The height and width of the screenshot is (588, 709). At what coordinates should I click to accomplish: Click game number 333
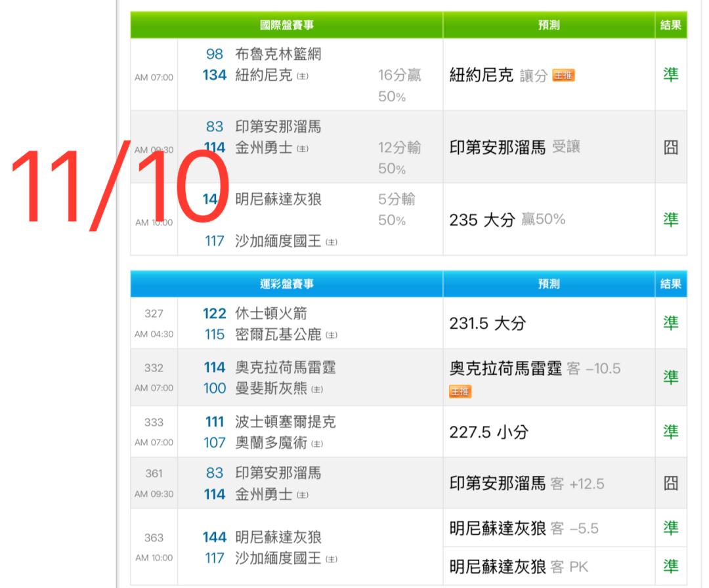[x=154, y=422]
